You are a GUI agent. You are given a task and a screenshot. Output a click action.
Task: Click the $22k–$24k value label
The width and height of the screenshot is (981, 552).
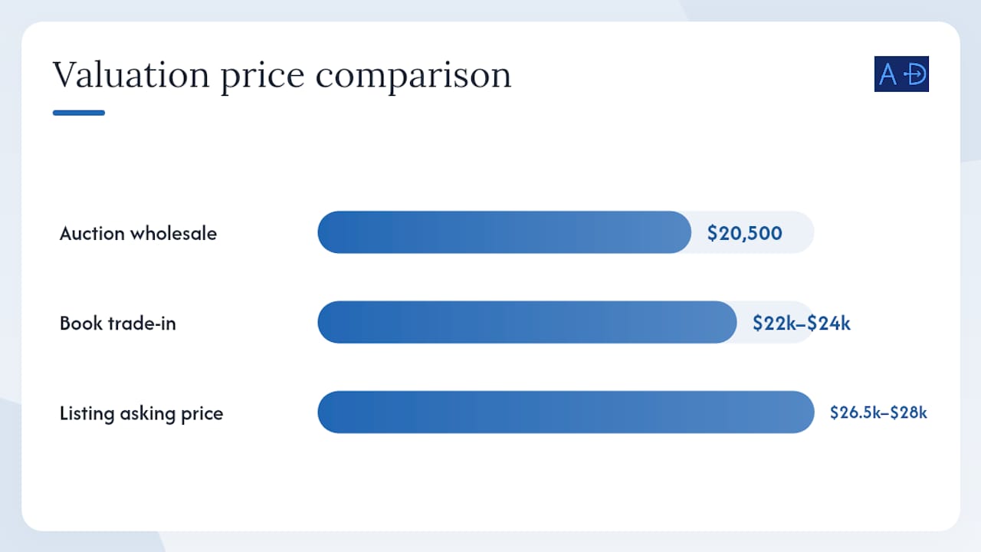(801, 323)
